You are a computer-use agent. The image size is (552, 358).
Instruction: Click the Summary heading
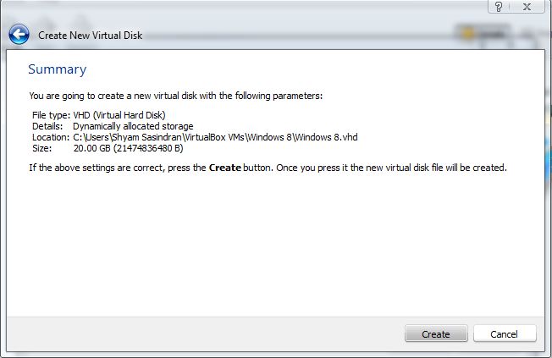coord(57,69)
